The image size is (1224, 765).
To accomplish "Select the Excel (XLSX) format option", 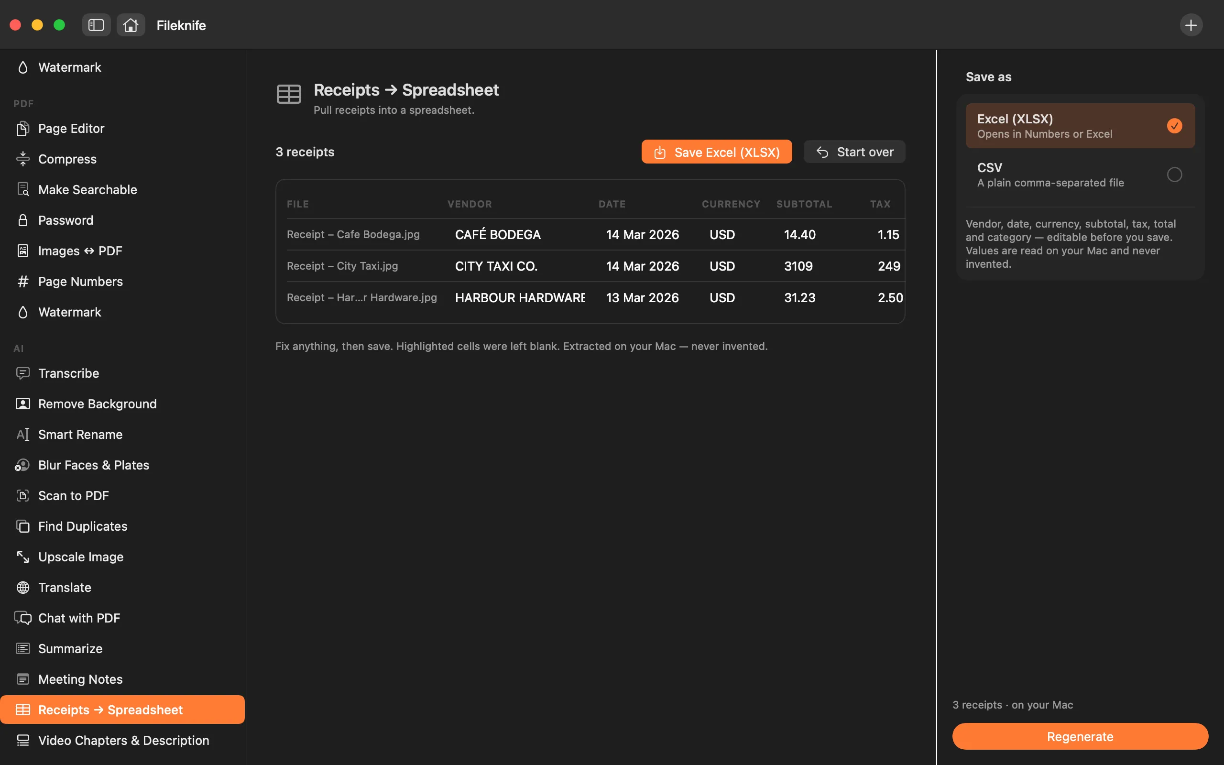I will pos(1080,125).
